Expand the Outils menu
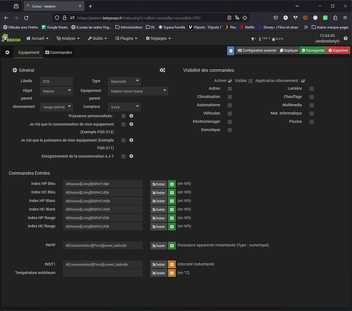Image resolution: width=352 pixels, height=311 pixels. [x=97, y=39]
